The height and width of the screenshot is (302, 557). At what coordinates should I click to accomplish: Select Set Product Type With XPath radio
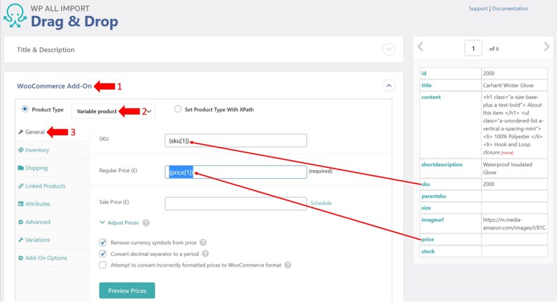coord(178,109)
